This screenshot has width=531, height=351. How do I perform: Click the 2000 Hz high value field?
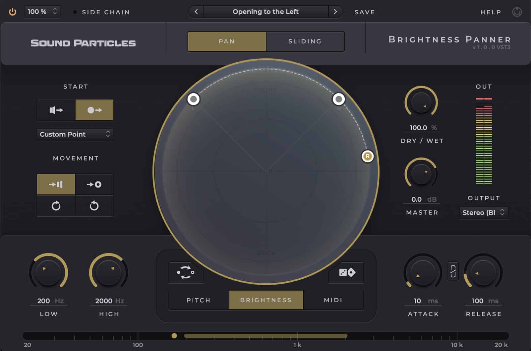(109, 301)
